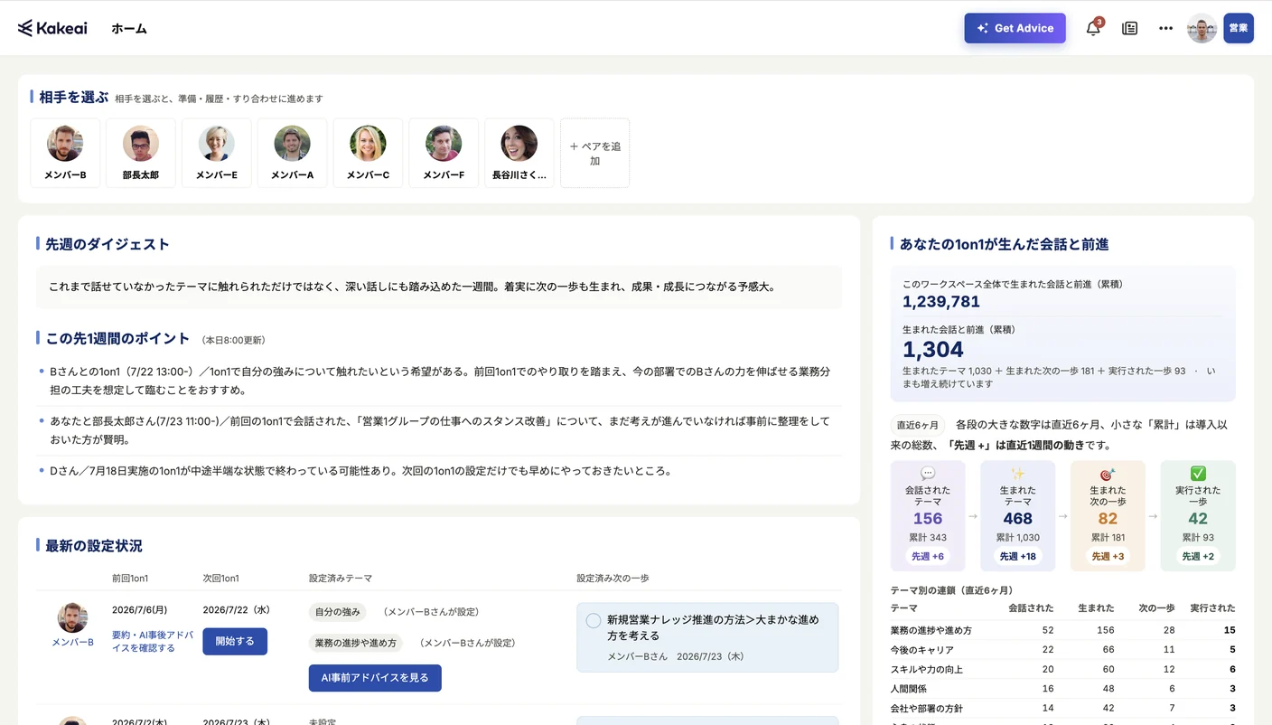Click the 今後のキャリア row in theme table
Image resolution: width=1272 pixels, height=725 pixels.
point(1063,650)
